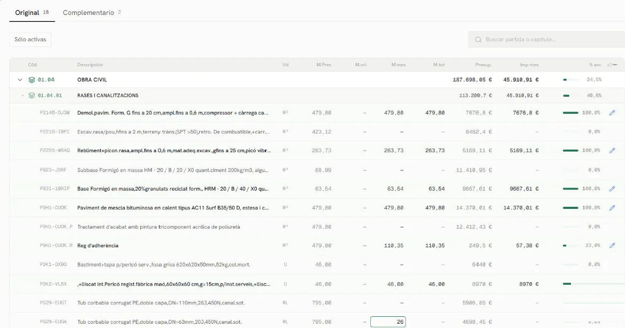Click the M.mes input showing 26
The height and width of the screenshot is (328, 625).
(x=388, y=322)
